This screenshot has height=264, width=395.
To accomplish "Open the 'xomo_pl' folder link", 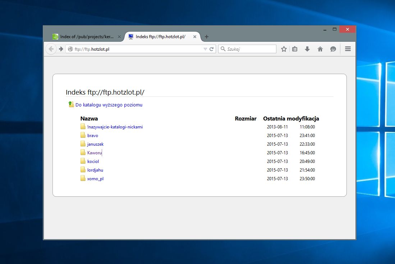I will tap(95, 179).
